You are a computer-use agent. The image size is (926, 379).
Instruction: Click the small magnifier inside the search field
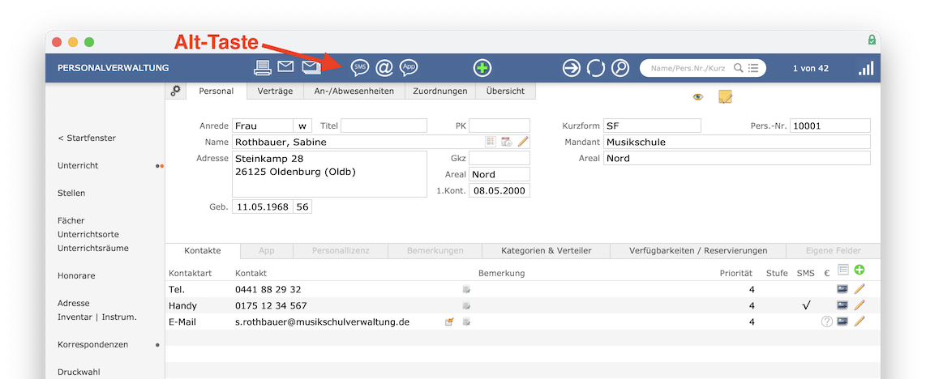click(x=738, y=68)
